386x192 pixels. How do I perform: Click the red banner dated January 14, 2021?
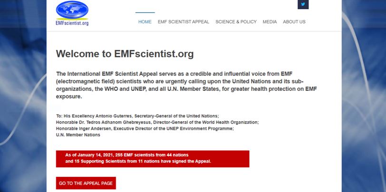coord(153,159)
